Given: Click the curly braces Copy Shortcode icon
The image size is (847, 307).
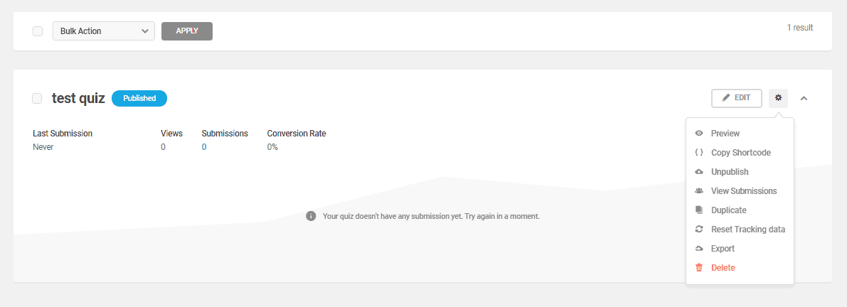Looking at the screenshot, I should [699, 153].
